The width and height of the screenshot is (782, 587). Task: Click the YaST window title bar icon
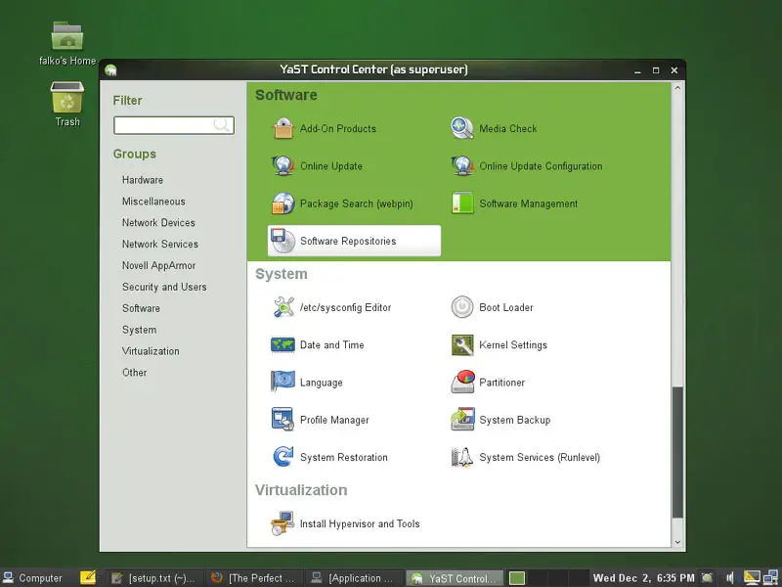pyautogui.click(x=110, y=69)
